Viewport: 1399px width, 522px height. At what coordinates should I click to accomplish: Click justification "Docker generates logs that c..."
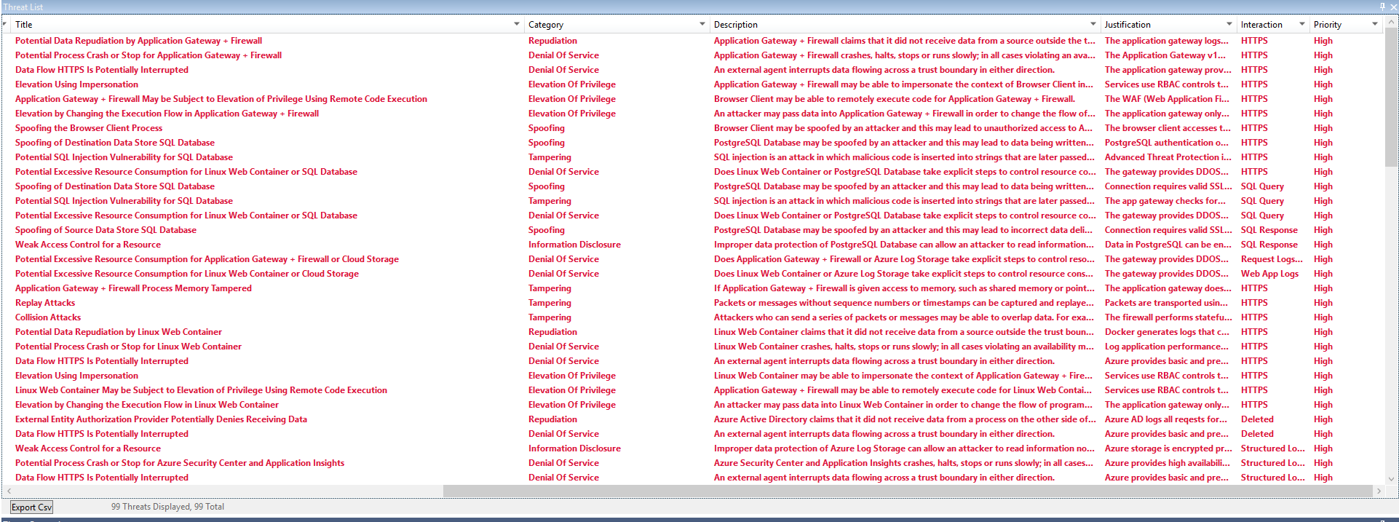[x=1167, y=332]
